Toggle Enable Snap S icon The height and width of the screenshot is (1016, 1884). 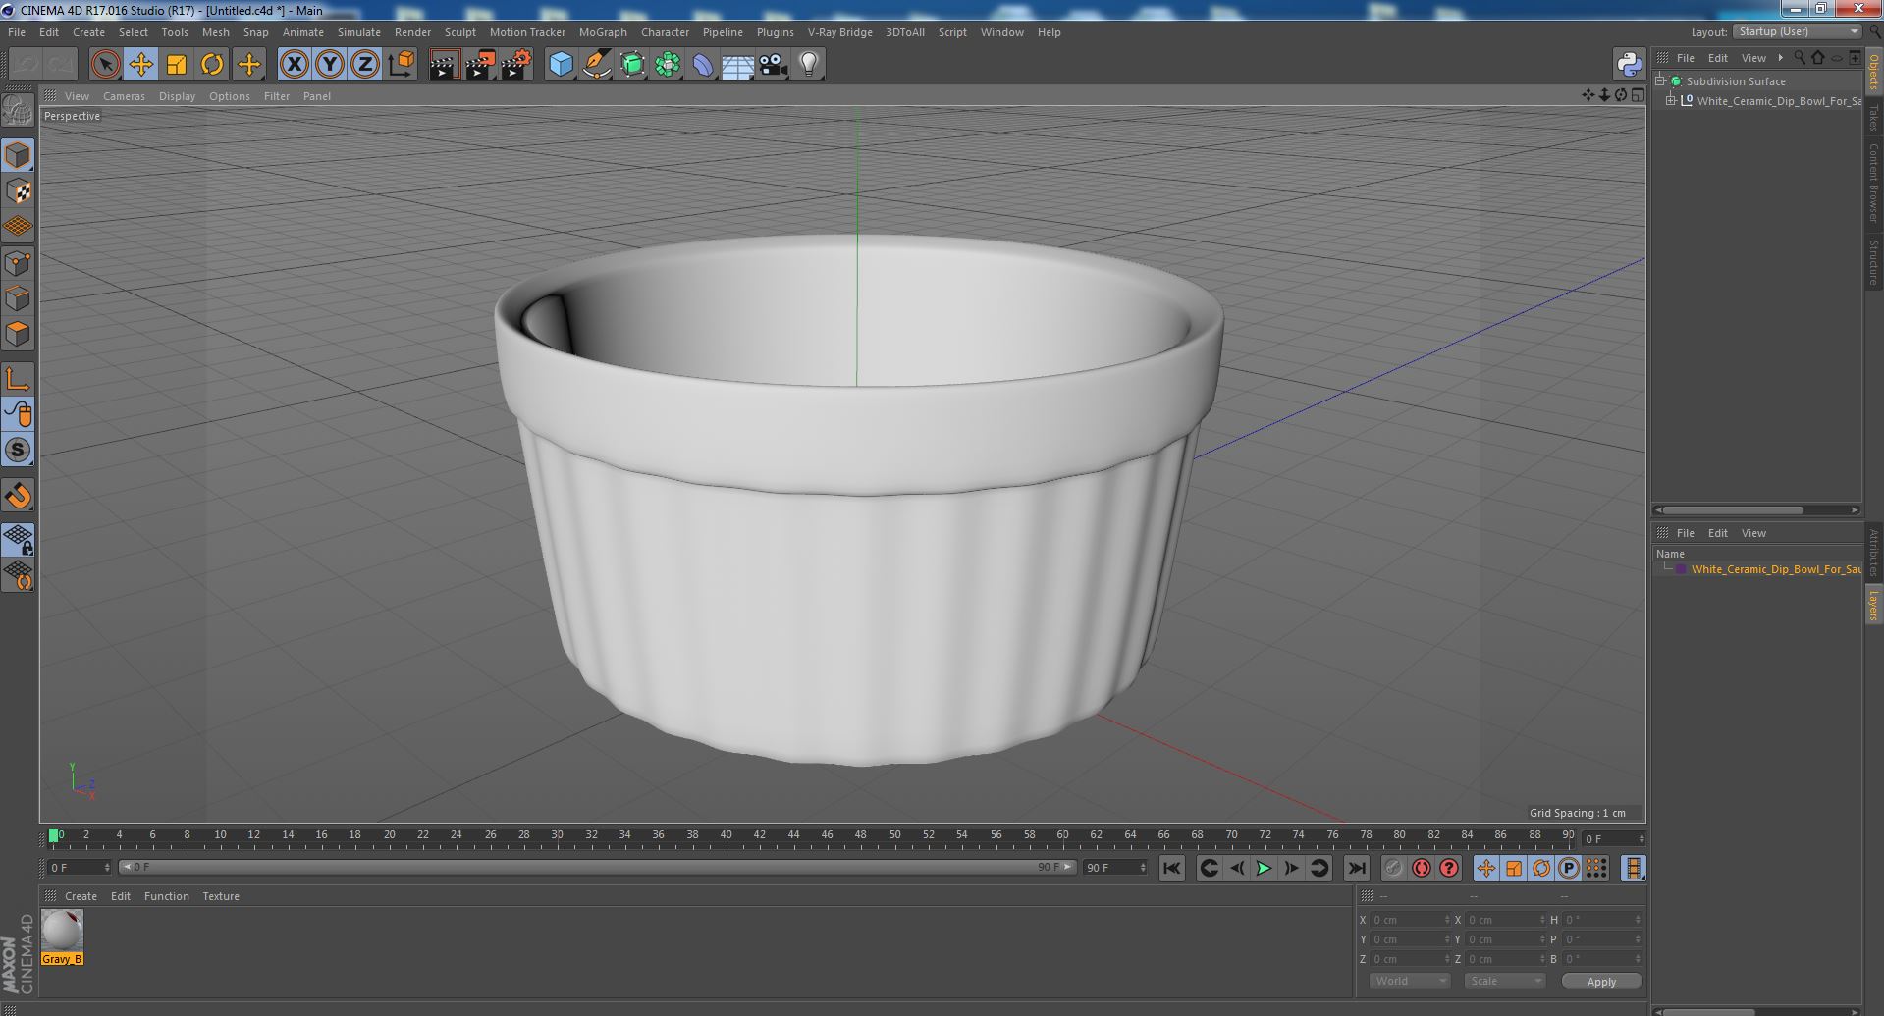(18, 450)
